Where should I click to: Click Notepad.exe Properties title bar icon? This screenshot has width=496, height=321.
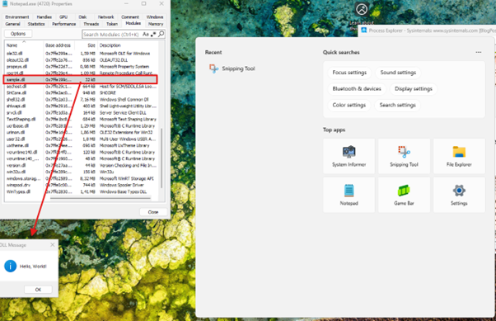pos(5,4)
